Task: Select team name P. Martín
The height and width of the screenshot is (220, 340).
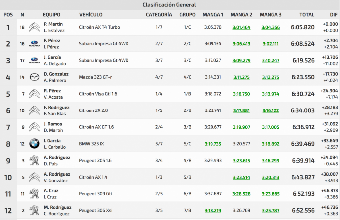Action: tap(53, 24)
